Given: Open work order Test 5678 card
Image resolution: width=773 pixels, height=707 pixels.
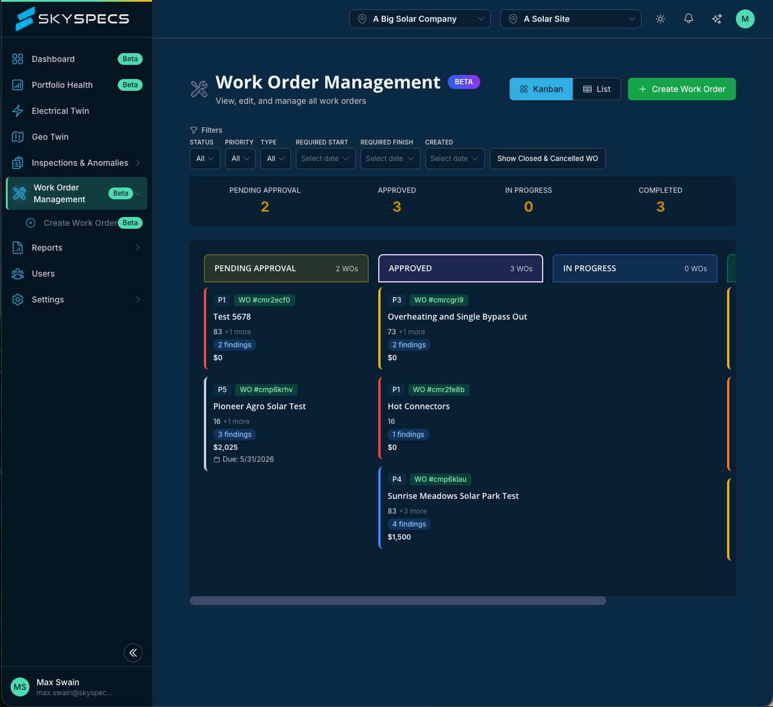Looking at the screenshot, I should coord(286,328).
